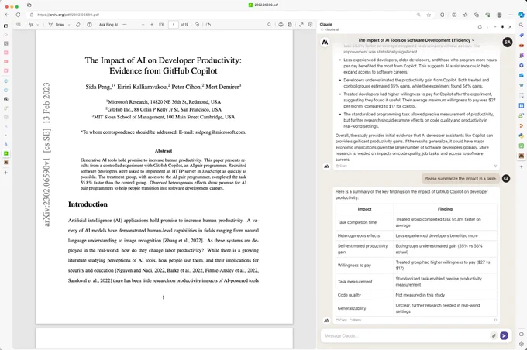Close the Claude sidebar panel
Viewport: 527px width, 350px height.
tap(510, 26)
